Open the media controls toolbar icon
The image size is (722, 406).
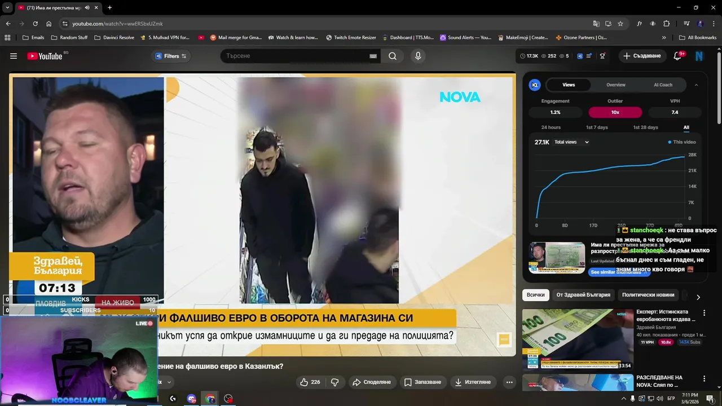[x=686, y=24]
